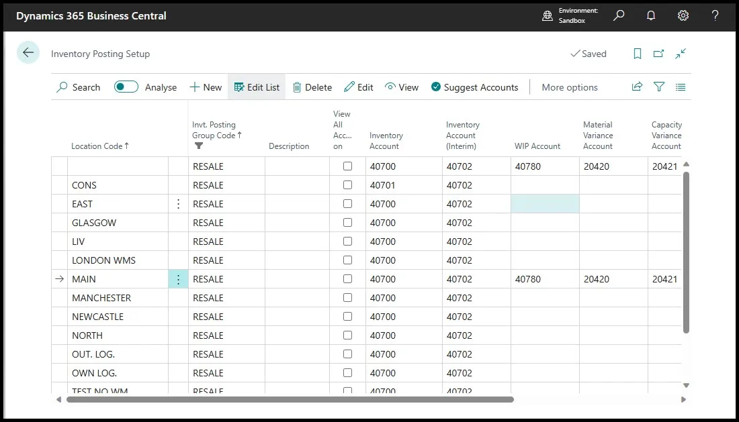This screenshot has width=739, height=422.
Task: Click scroll down arrow on vertical scrollbar
Action: pyautogui.click(x=686, y=385)
